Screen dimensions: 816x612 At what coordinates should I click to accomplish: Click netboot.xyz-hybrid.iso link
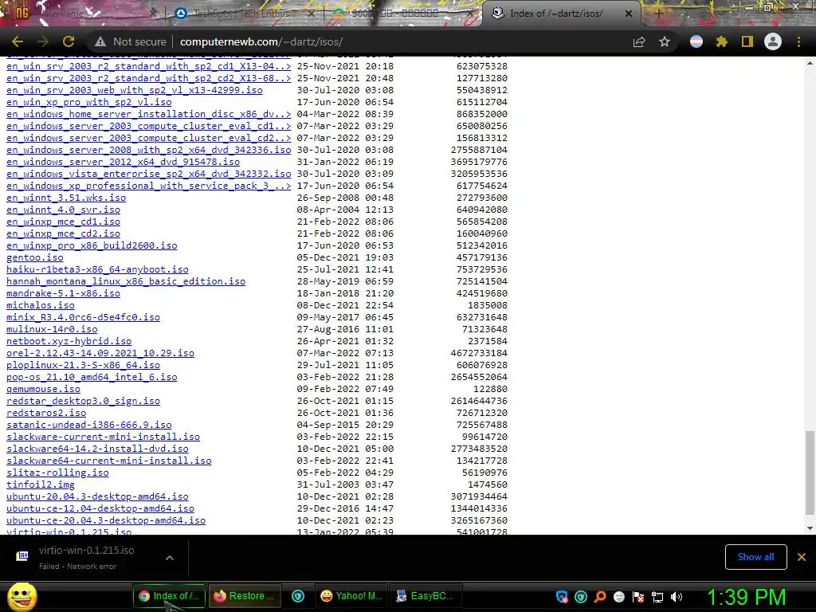[x=69, y=341]
